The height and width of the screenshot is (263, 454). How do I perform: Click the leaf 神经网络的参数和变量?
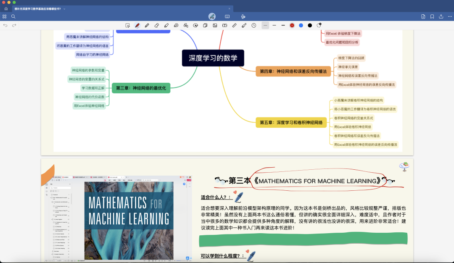(88, 70)
